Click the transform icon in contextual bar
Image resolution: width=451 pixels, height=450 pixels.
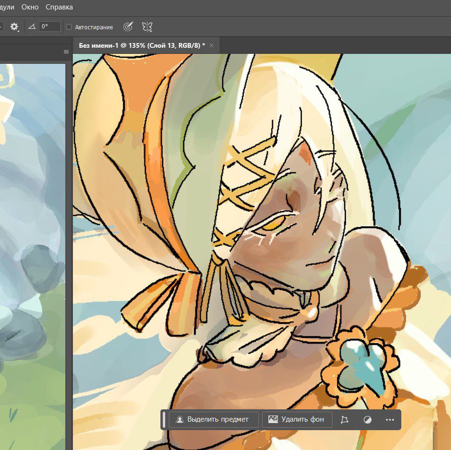[345, 420]
